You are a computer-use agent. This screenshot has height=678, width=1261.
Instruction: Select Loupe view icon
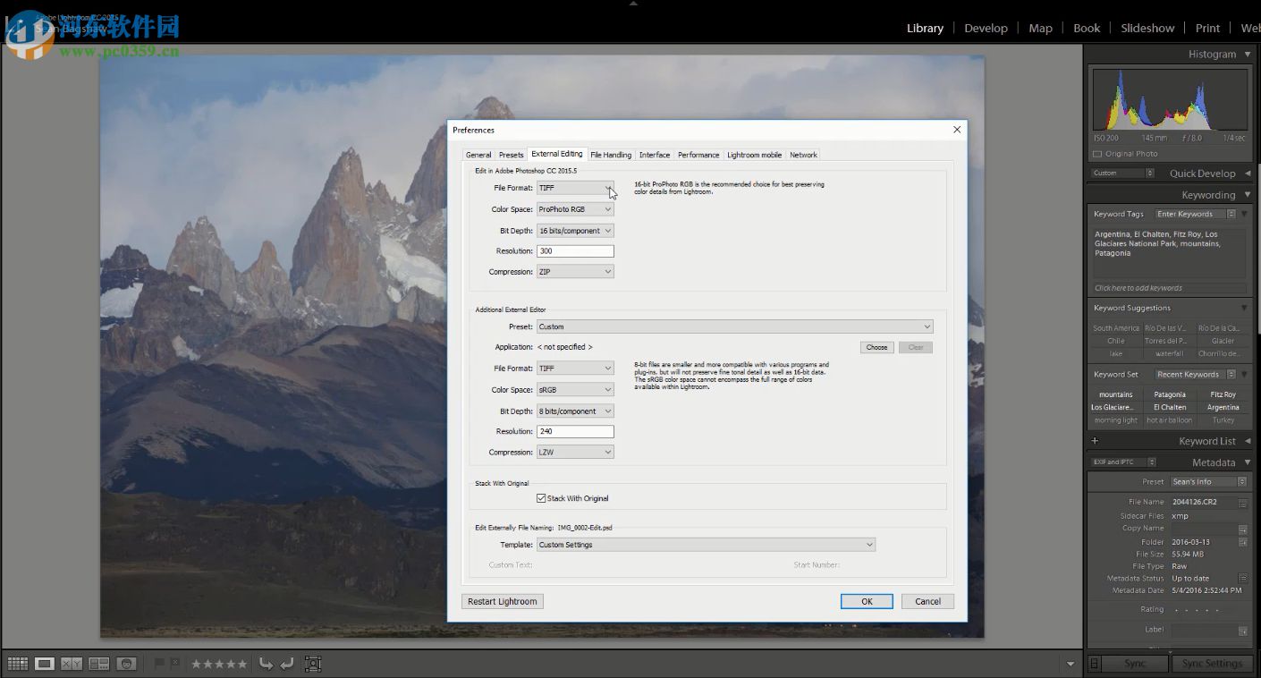tap(45, 664)
